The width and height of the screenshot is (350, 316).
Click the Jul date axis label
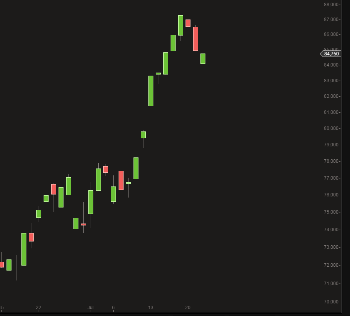coord(91,308)
